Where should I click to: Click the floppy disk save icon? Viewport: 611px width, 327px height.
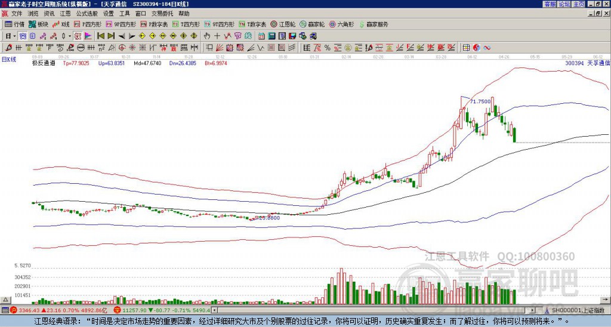click(292, 36)
